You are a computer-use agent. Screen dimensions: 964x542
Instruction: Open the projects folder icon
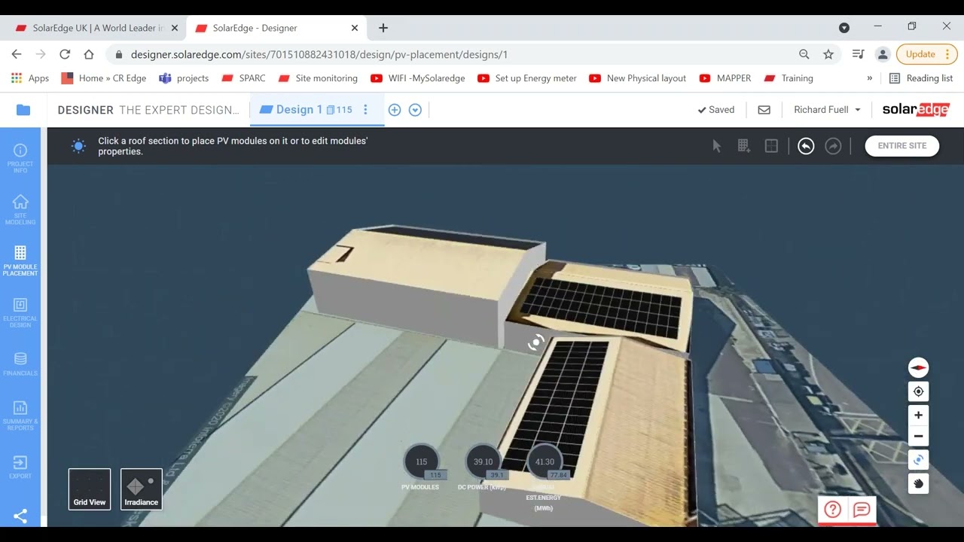(x=23, y=110)
